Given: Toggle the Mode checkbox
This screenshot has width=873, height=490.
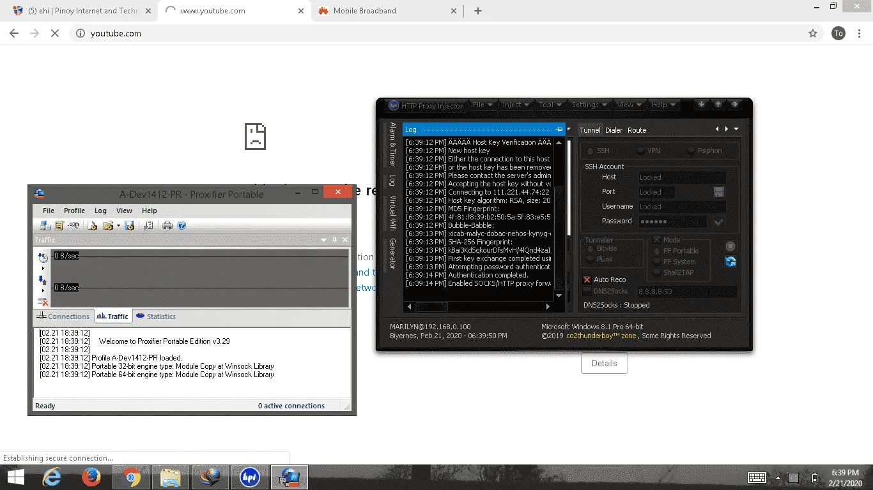Looking at the screenshot, I should 656,240.
